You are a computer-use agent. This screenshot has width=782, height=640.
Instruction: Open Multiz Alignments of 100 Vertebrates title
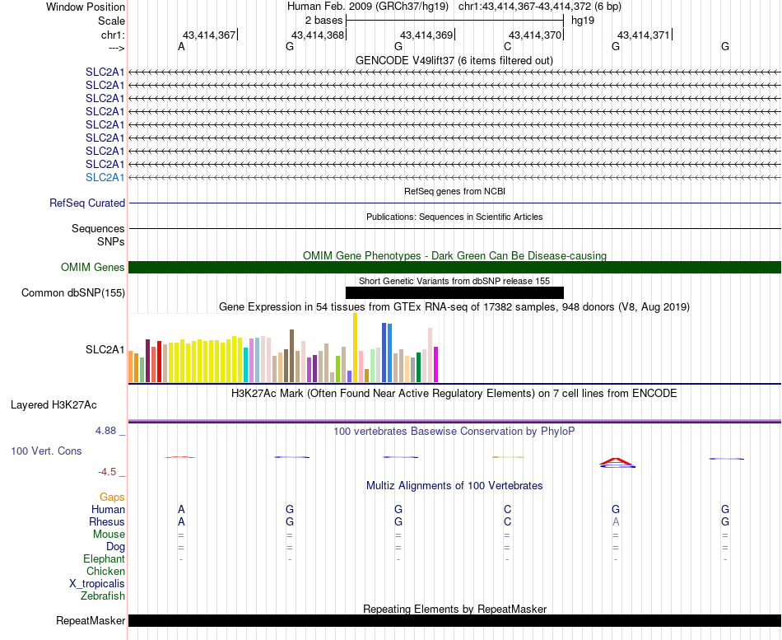(x=454, y=486)
